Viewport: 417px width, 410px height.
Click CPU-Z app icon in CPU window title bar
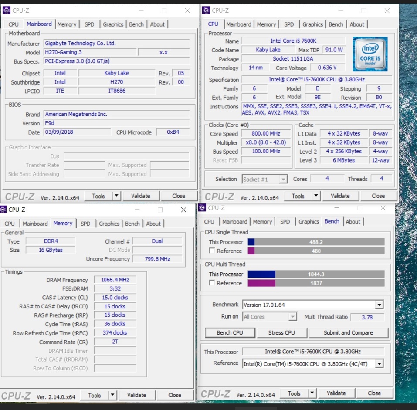pyautogui.click(x=206, y=10)
